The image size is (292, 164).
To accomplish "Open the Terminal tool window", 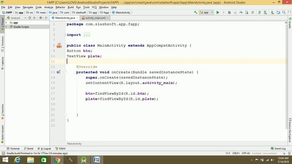I will click(x=13, y=149).
